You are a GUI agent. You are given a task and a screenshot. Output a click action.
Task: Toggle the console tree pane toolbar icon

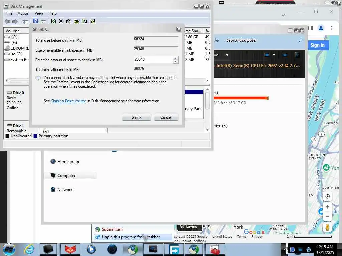(x=25, y=21)
